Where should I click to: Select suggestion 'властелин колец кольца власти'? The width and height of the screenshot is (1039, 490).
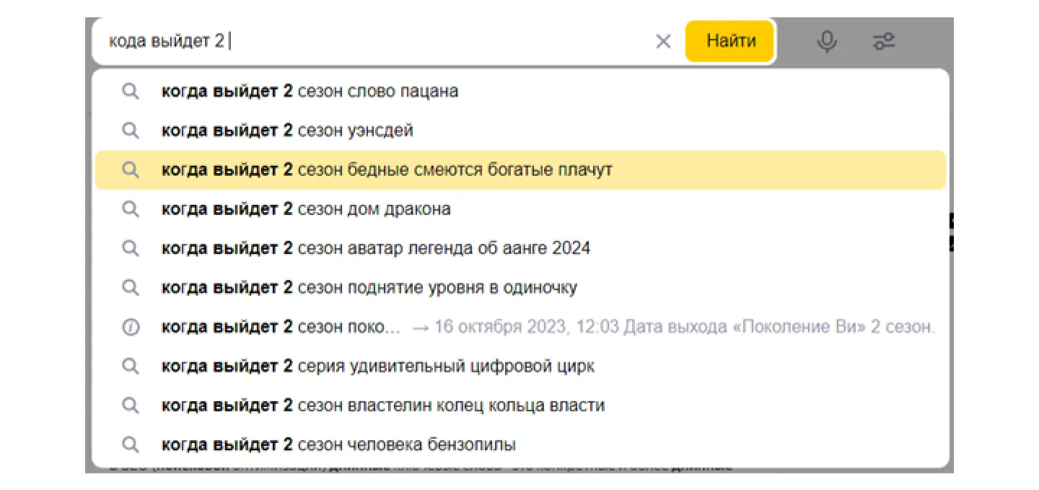click(520, 406)
